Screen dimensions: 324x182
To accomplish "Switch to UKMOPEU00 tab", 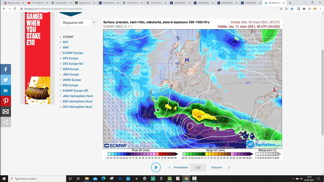I will (179, 3).
